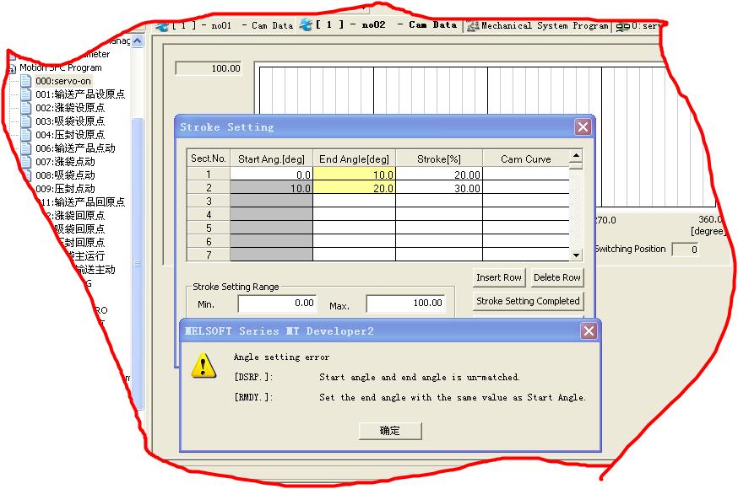Click the Insert Row button
Screen dimensions: 738x489
coord(499,277)
